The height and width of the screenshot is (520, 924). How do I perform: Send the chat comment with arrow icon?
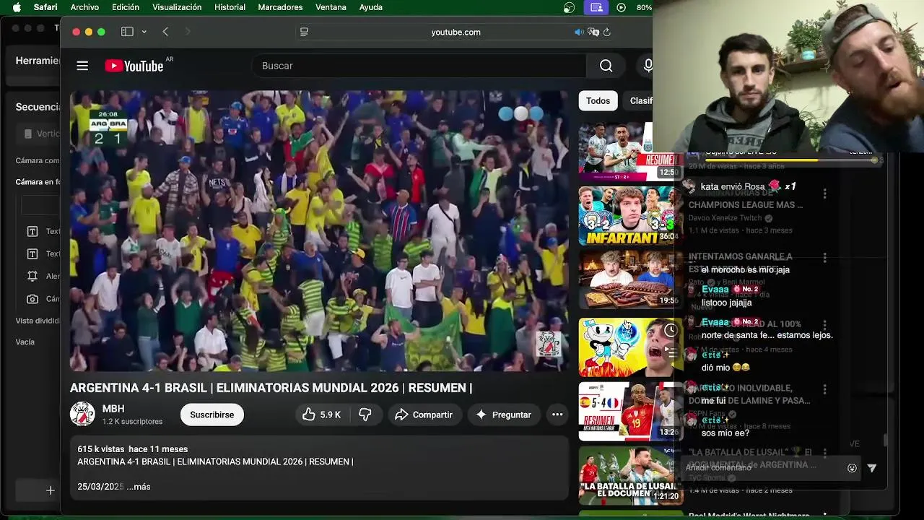pos(872,468)
